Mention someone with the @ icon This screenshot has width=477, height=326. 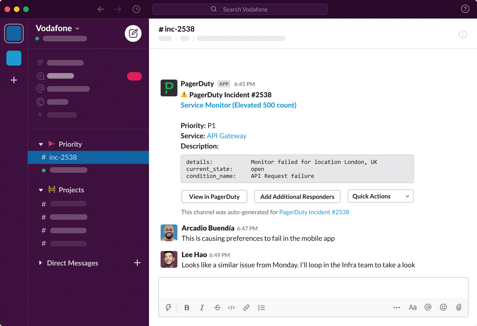(x=428, y=307)
